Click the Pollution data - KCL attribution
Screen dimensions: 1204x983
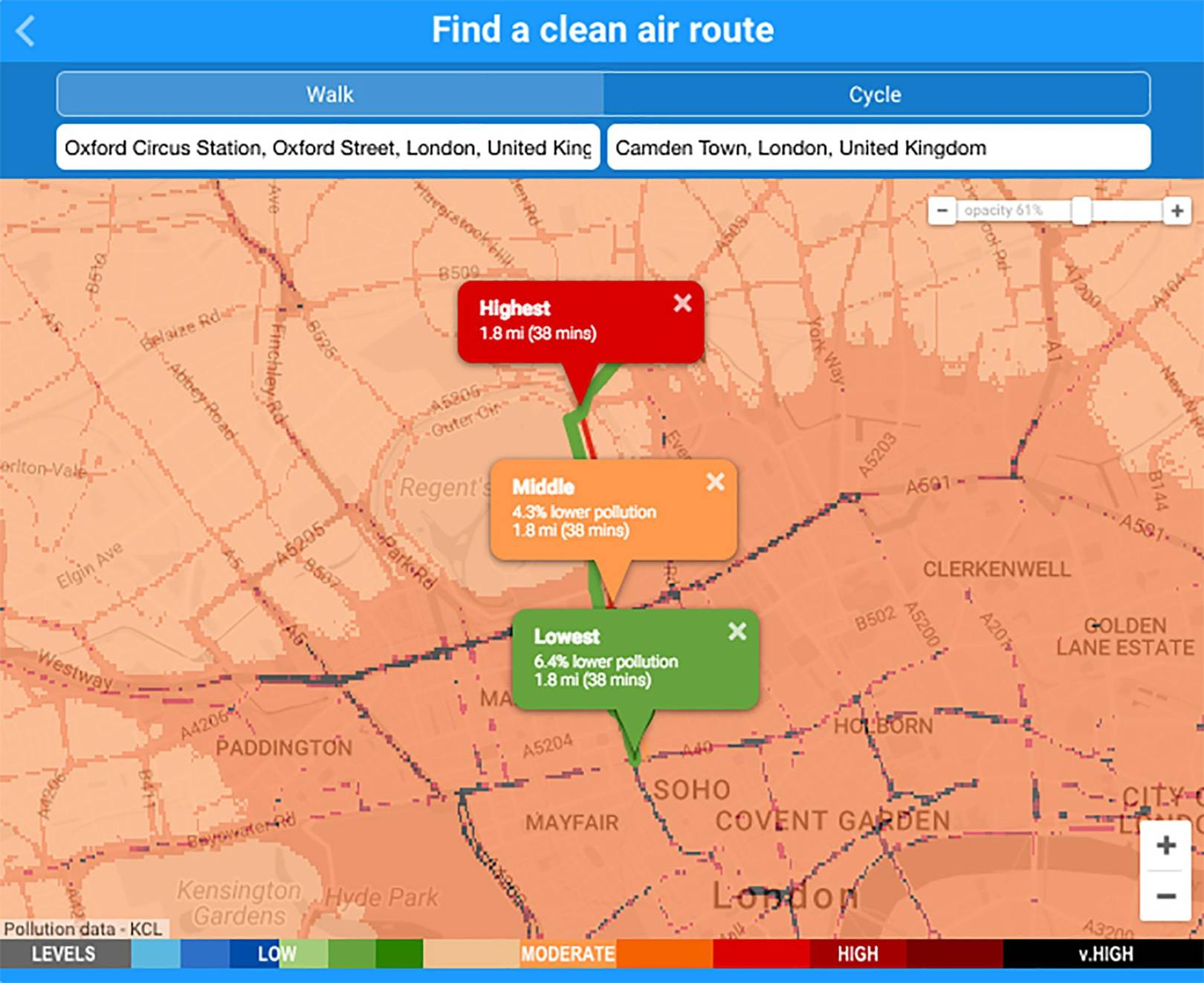[x=83, y=929]
